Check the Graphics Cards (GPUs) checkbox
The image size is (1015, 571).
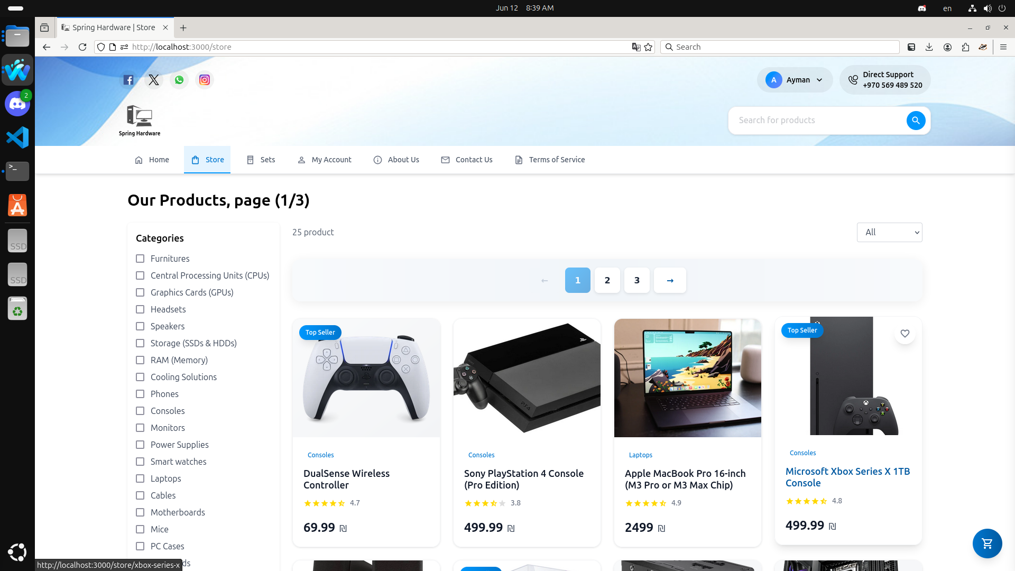pos(140,292)
